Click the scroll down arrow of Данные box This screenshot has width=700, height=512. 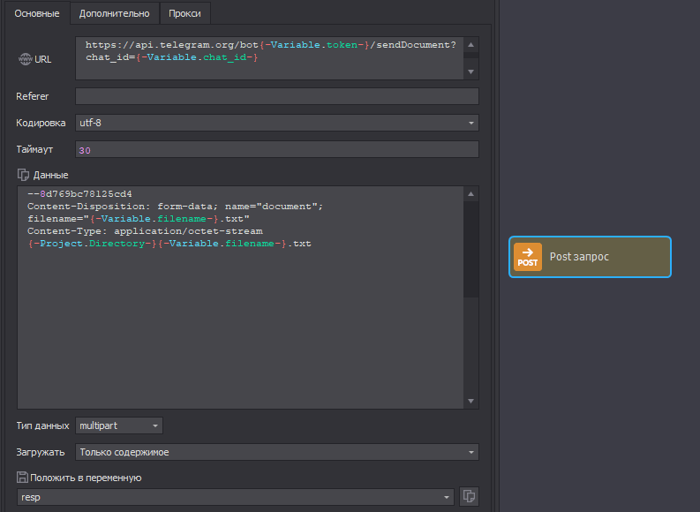tap(471, 401)
